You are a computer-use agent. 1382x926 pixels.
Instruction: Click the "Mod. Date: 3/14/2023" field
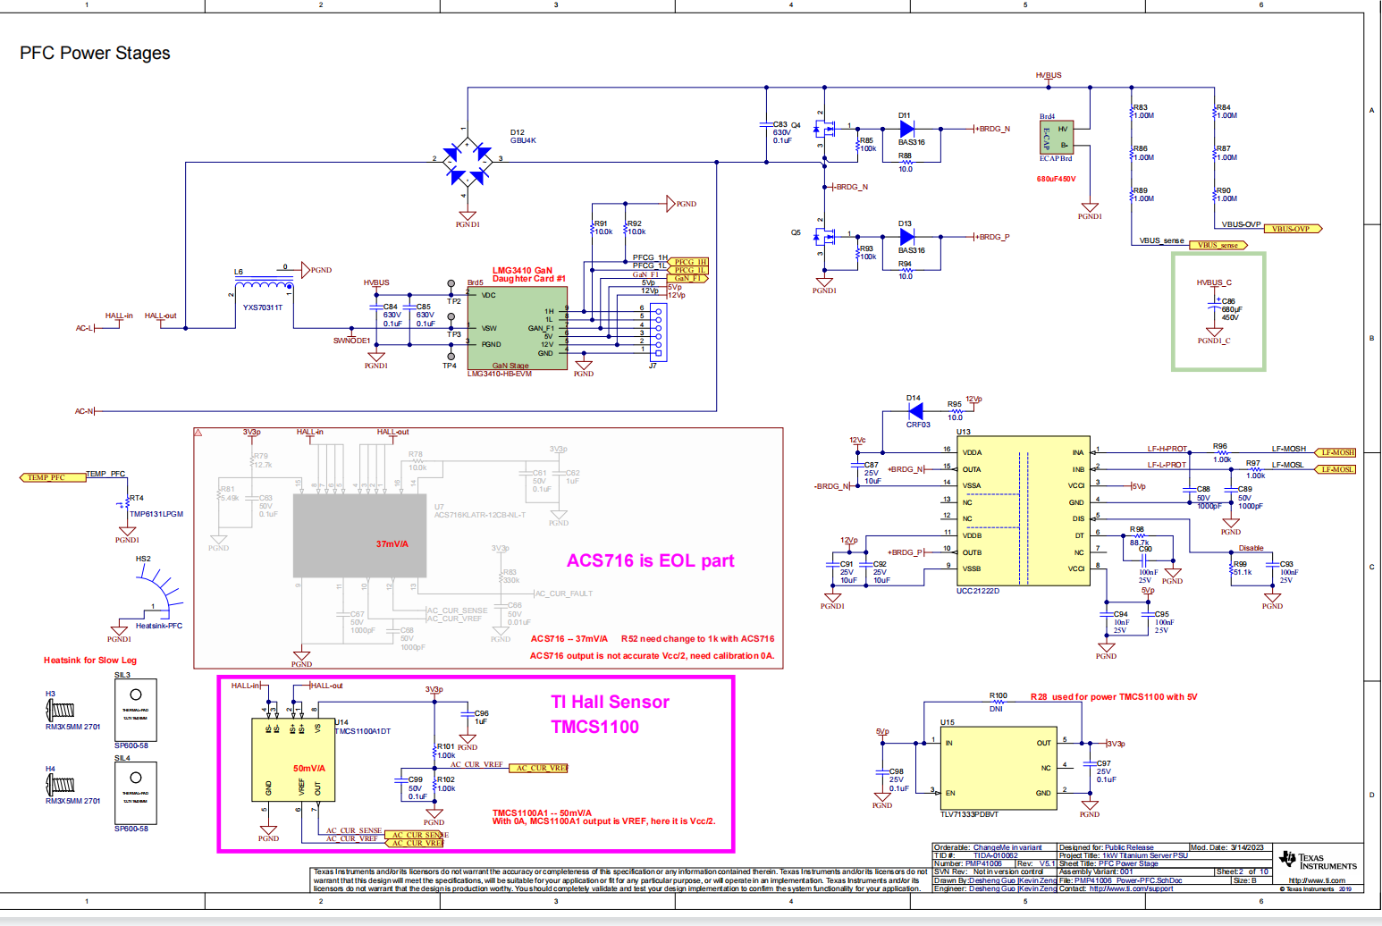[1226, 847]
